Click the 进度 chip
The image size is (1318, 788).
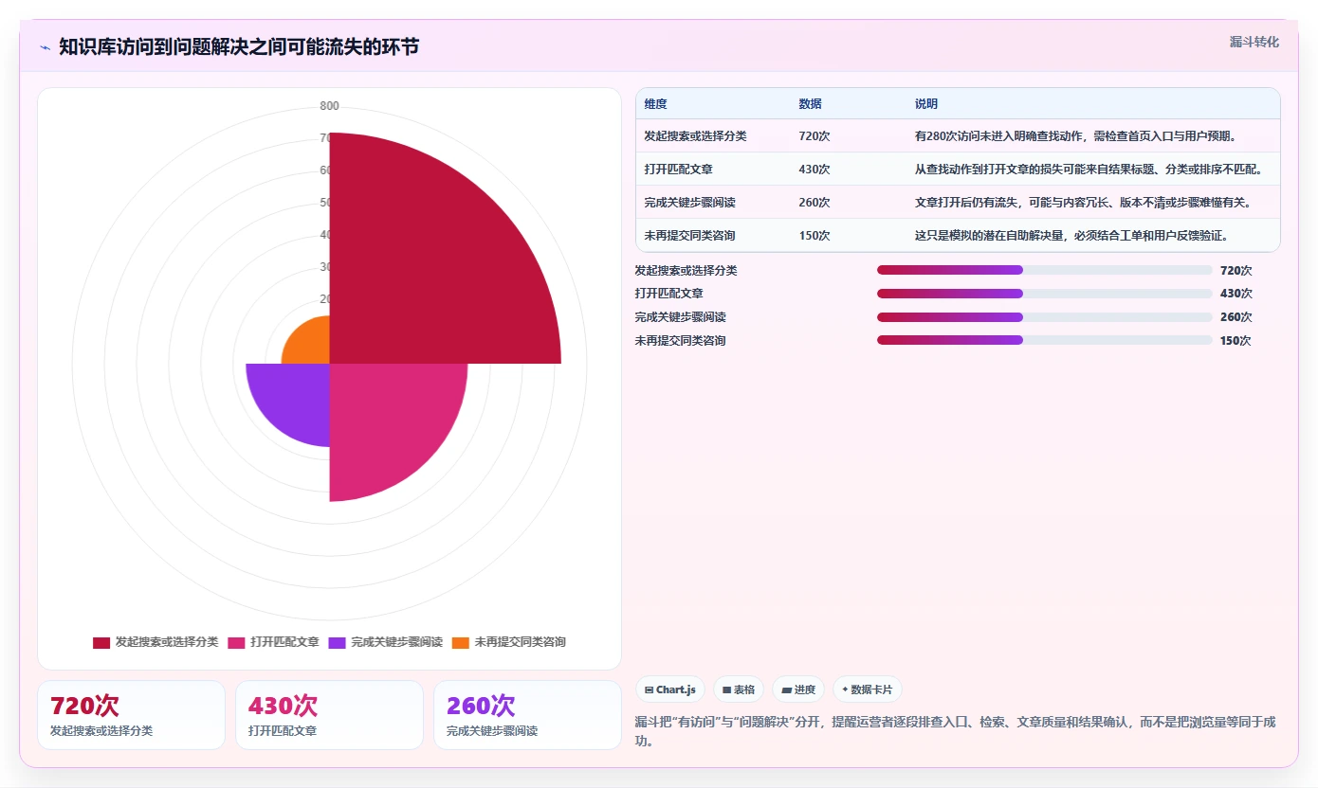coord(798,689)
